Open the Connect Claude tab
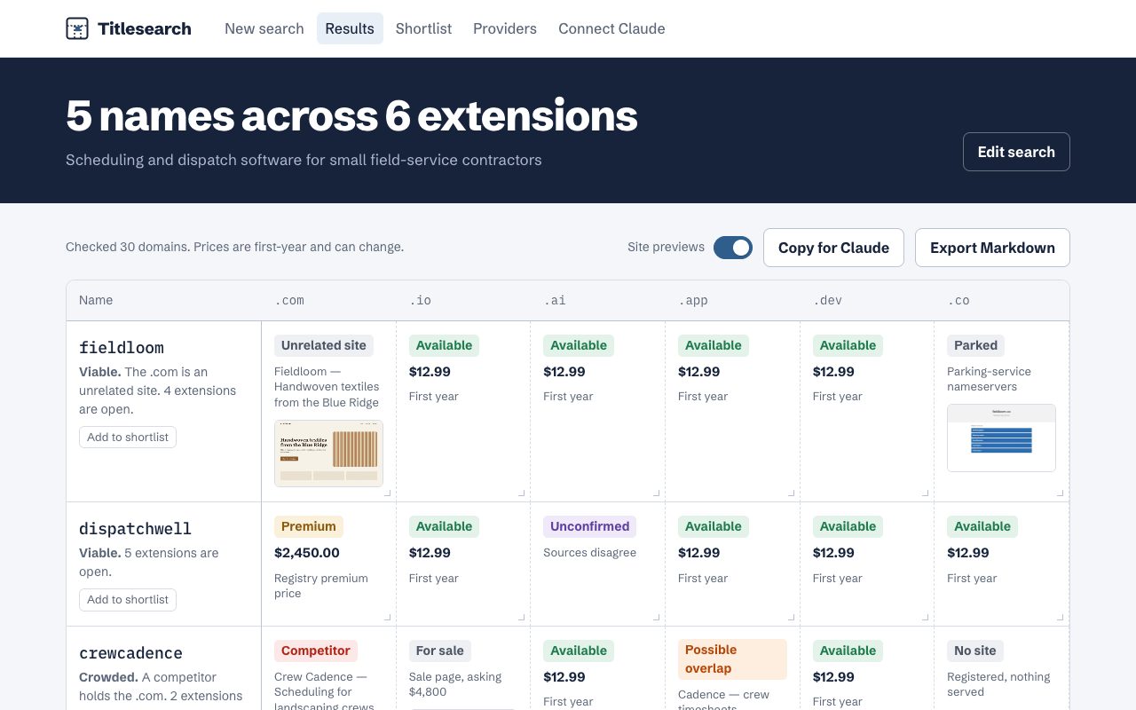 coord(611,28)
